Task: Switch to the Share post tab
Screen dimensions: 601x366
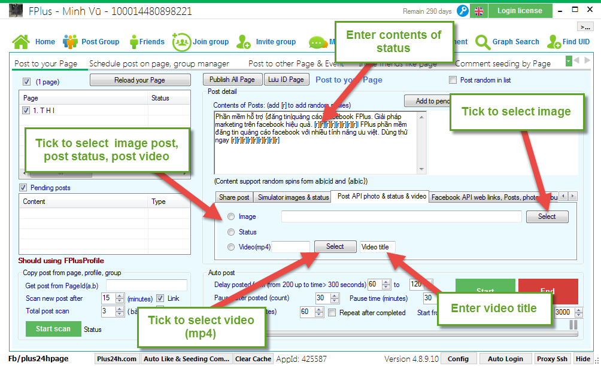Action: (234, 197)
